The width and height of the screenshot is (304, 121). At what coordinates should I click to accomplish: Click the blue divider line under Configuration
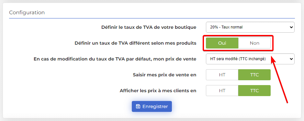coord(152,18)
